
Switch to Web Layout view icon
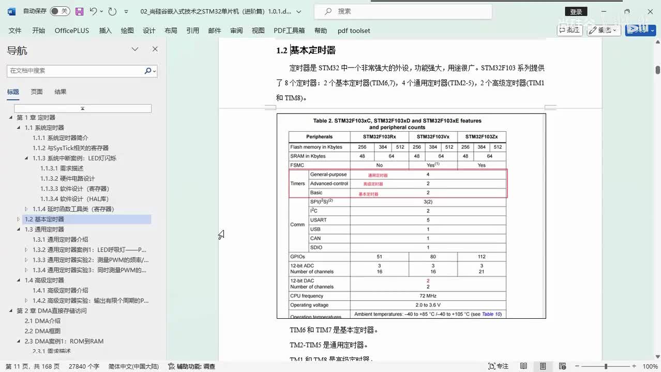pos(562,366)
